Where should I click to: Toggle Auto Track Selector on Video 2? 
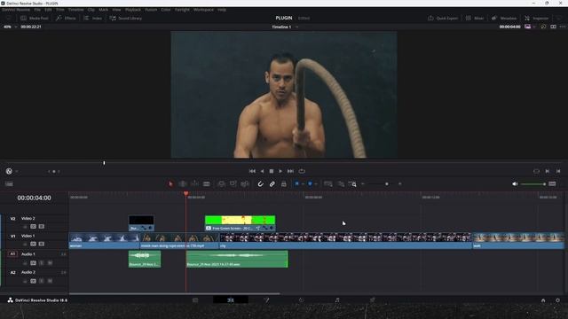34,227
